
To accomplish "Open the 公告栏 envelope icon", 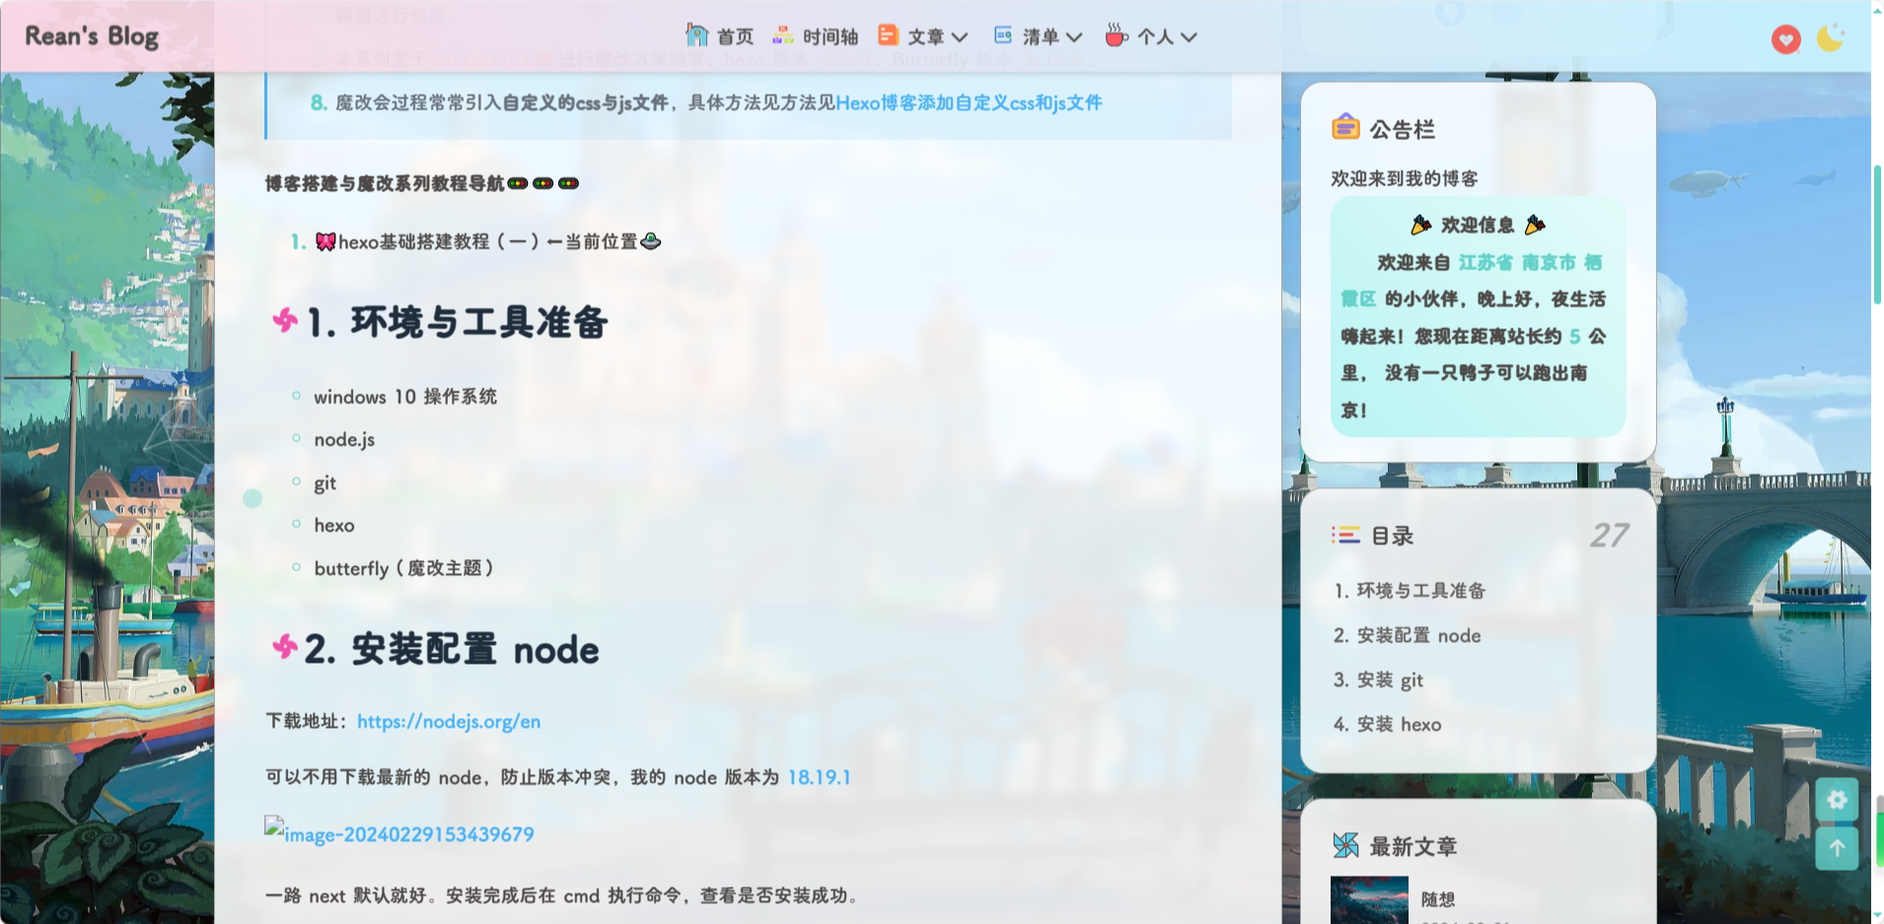I will (x=1344, y=126).
